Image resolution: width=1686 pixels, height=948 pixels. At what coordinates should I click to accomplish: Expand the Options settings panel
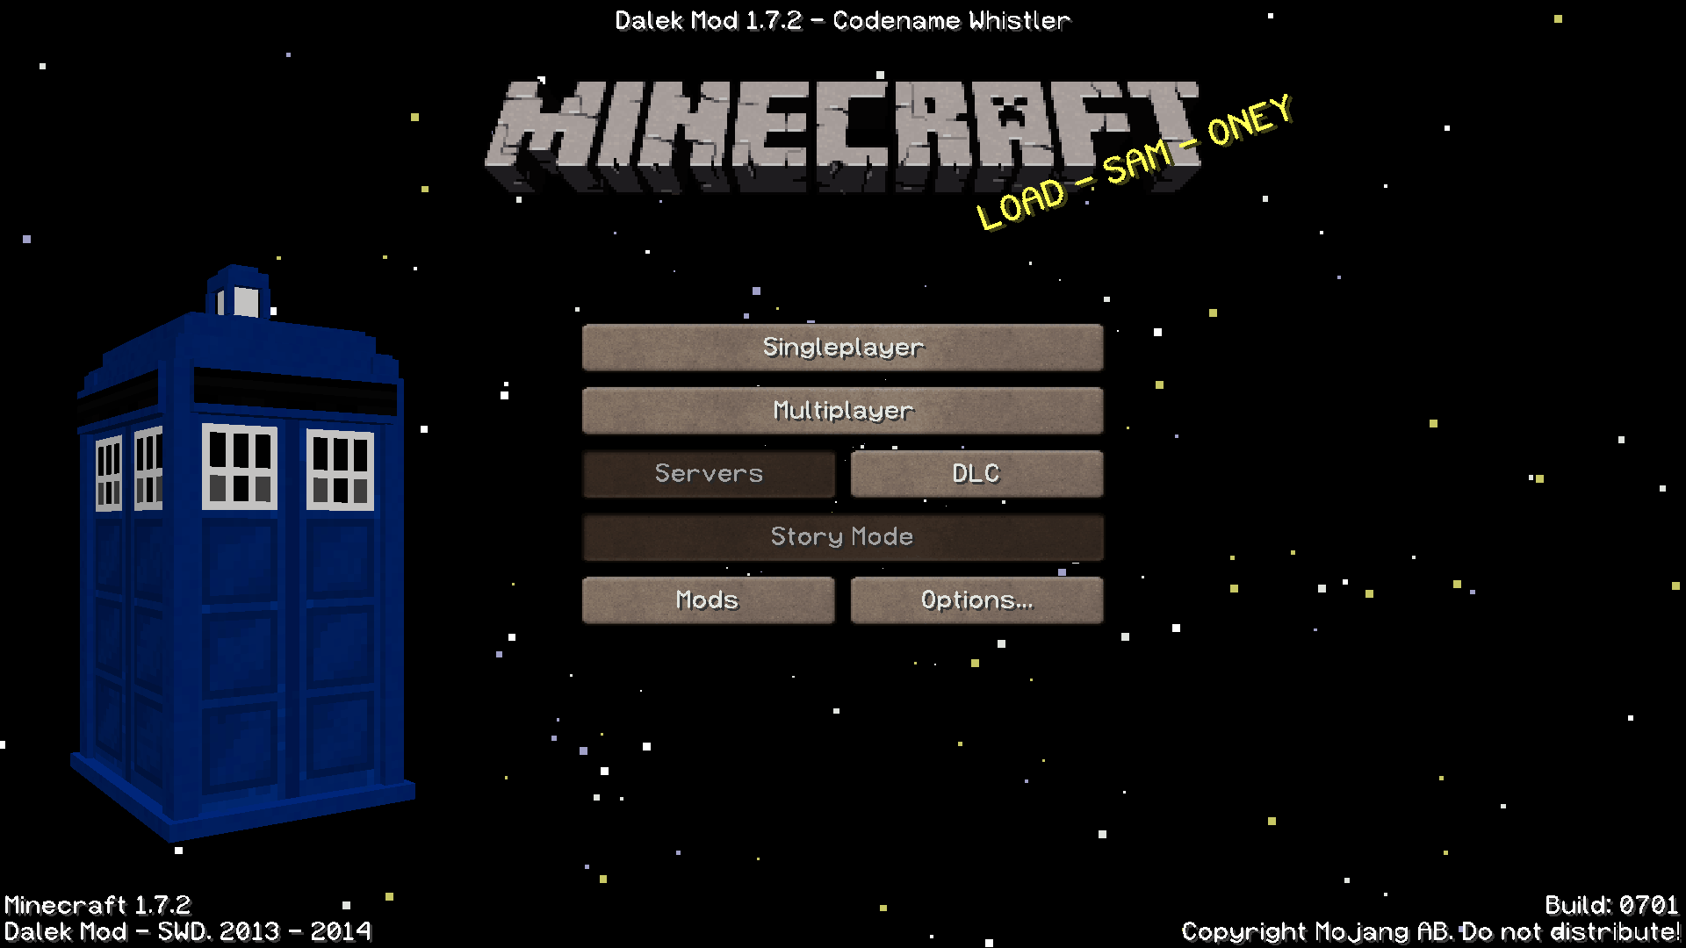point(975,599)
